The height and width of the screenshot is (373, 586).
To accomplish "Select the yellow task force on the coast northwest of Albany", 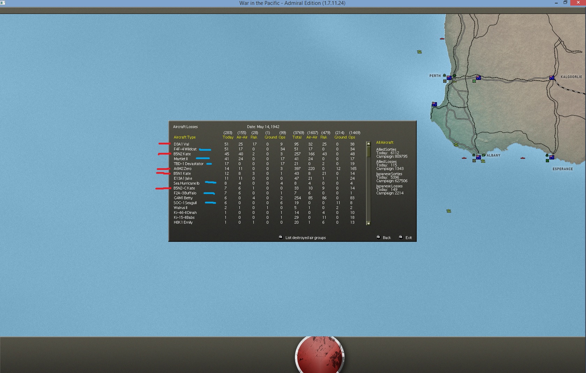I will (x=456, y=144).
